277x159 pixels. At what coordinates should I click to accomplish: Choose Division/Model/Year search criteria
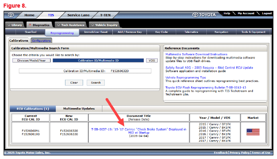tap(31, 60)
